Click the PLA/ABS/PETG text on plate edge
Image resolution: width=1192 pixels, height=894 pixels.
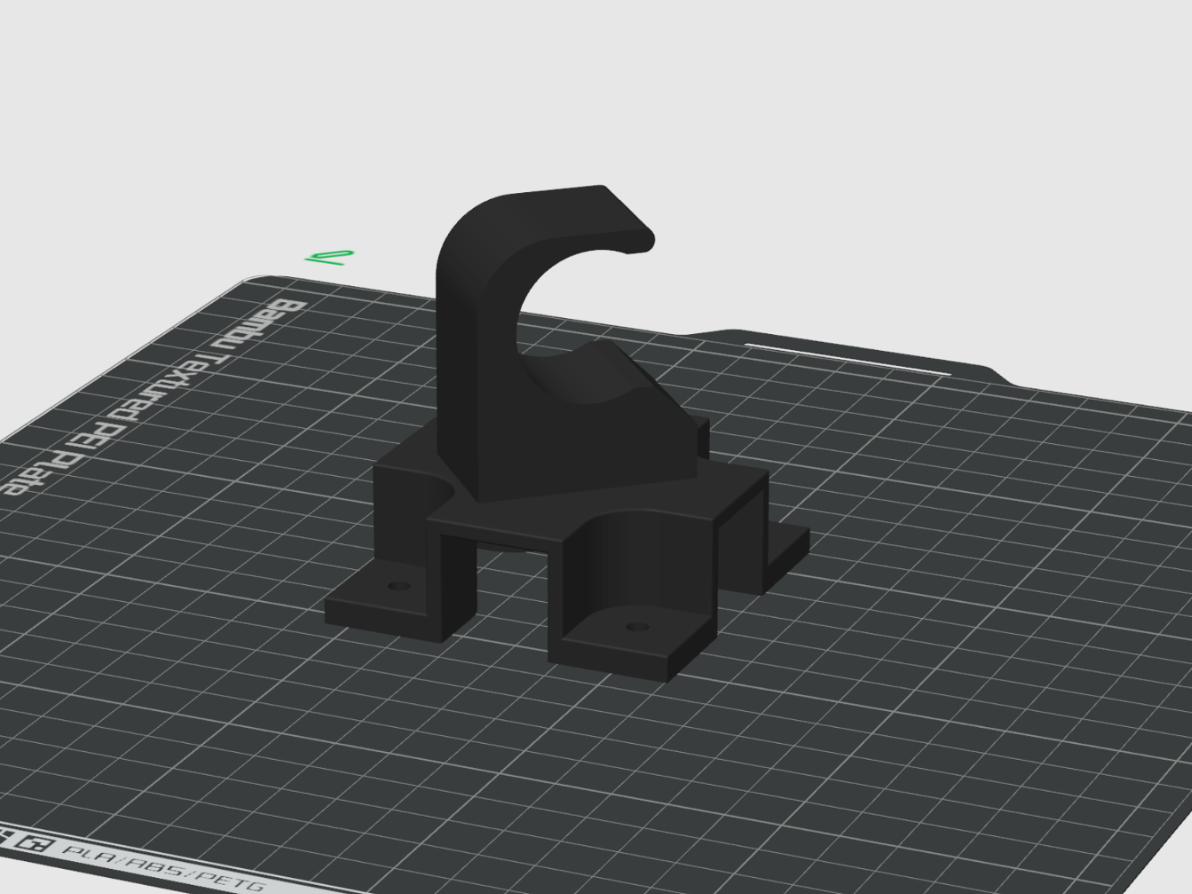pos(162,867)
